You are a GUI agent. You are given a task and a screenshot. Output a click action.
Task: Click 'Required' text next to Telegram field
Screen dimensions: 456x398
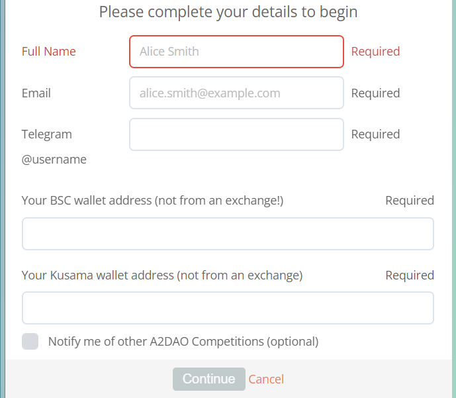(x=375, y=134)
